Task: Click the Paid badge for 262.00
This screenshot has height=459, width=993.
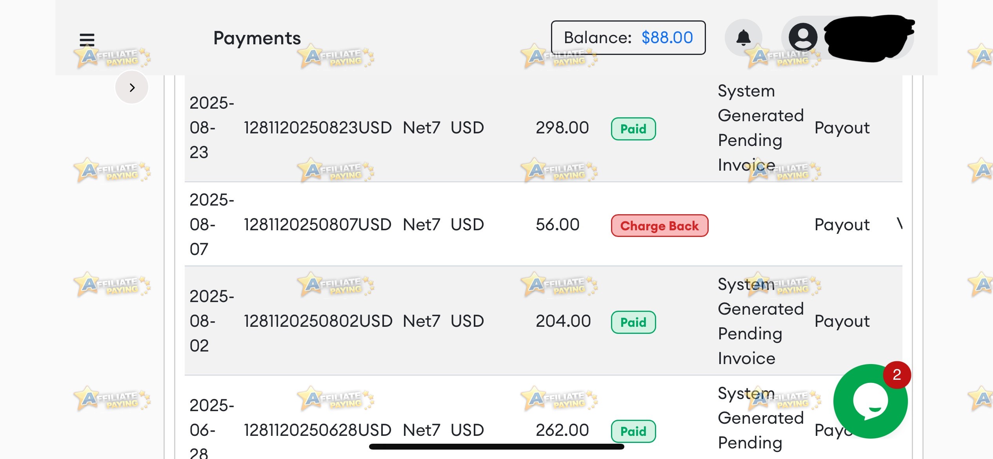Action: coord(633,431)
